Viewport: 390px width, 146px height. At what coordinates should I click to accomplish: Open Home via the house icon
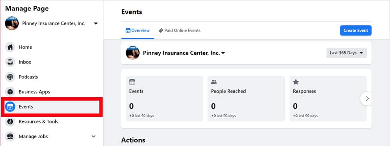(10, 47)
